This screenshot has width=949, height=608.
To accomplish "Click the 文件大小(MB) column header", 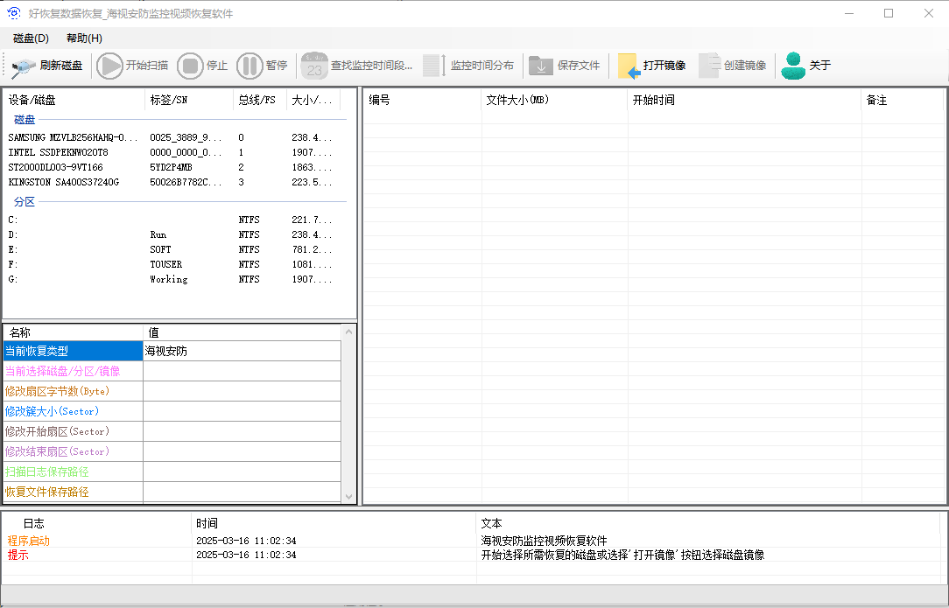I will (x=554, y=100).
